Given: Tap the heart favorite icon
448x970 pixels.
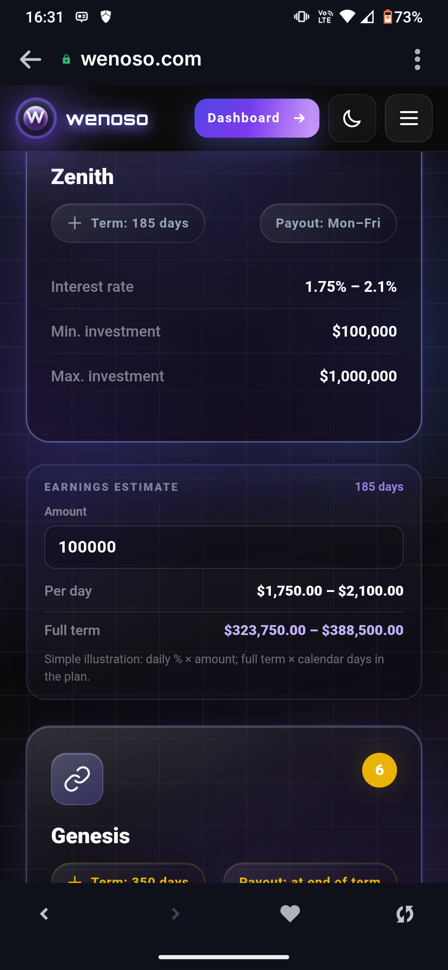Looking at the screenshot, I should coord(290,914).
